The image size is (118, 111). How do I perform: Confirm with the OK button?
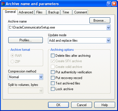point(58,105)
